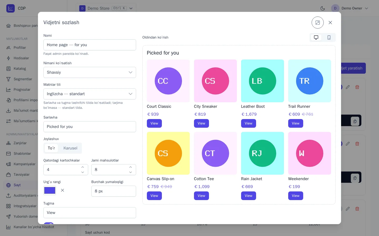
Task: Click View button under Court Classic
Action: click(154, 124)
